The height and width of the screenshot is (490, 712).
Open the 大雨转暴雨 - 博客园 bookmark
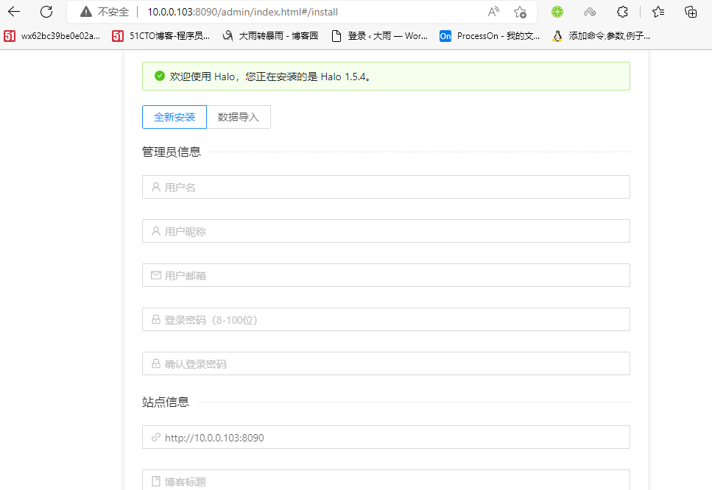point(270,36)
